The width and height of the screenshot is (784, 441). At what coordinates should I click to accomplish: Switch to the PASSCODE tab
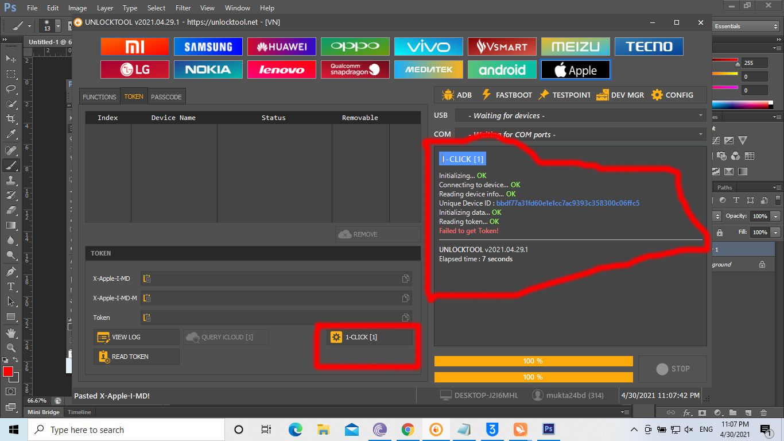166,97
